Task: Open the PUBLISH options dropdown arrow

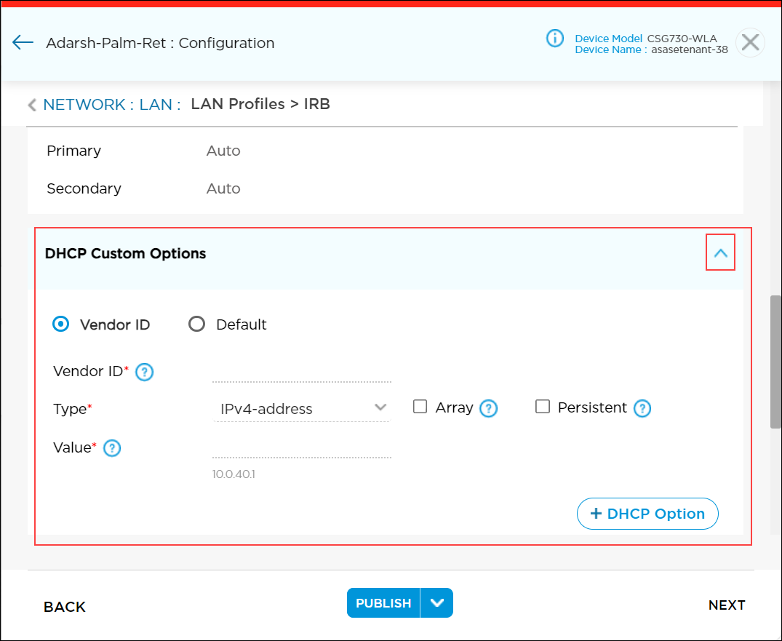Action: point(437,602)
